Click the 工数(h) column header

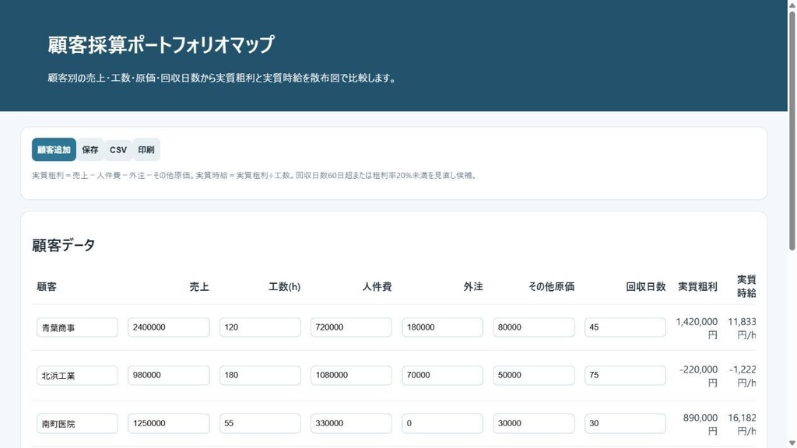point(284,287)
